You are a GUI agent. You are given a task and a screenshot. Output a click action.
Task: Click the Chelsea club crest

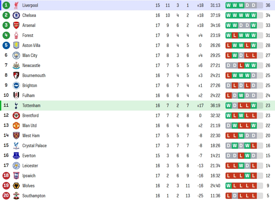16,15
